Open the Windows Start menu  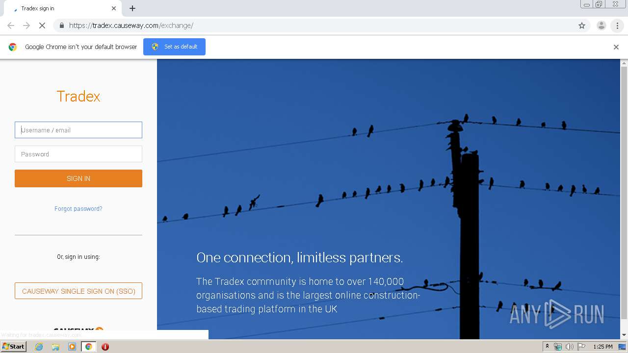14,347
